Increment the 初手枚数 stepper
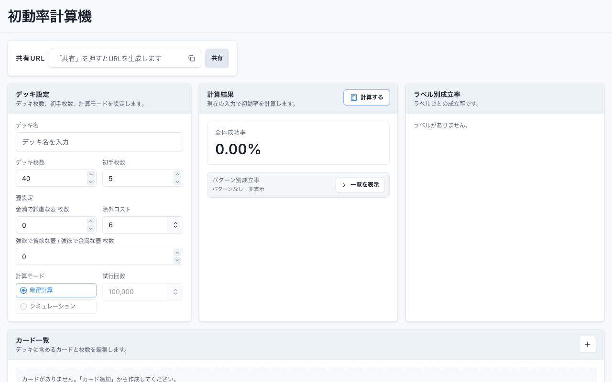612x382 pixels. (177, 174)
